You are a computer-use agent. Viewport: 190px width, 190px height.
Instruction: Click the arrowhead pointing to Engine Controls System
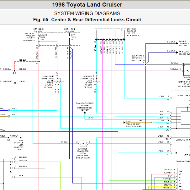click(x=177, y=43)
